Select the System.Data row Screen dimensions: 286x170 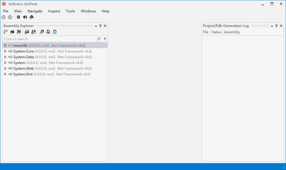tap(55, 57)
